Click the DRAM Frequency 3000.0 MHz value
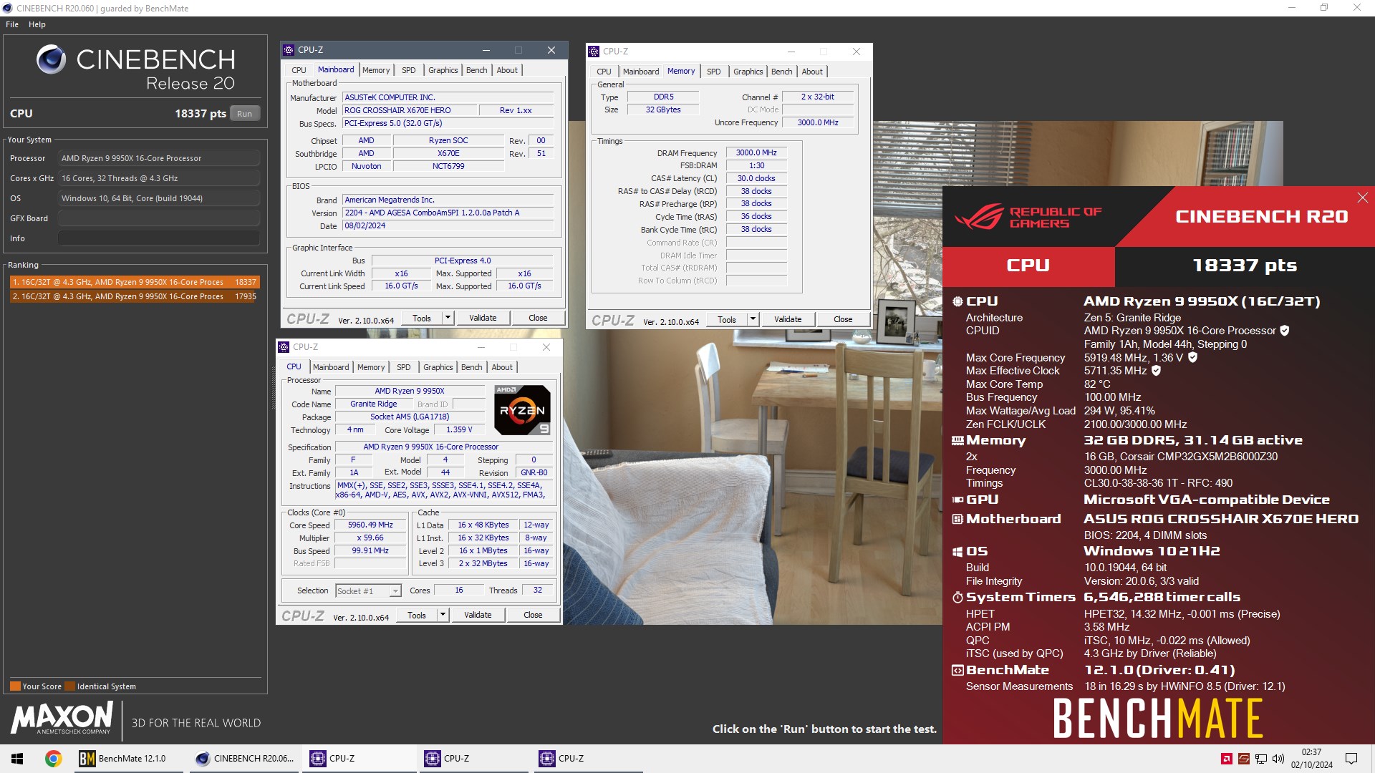This screenshot has width=1375, height=773. click(756, 152)
